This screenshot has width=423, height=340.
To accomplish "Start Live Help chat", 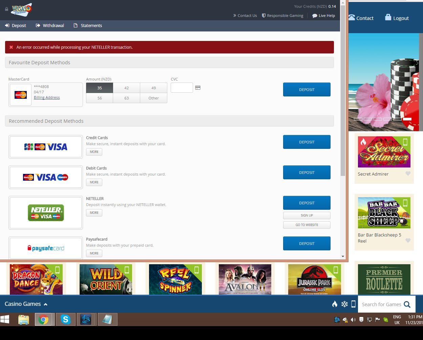I will tap(323, 16).
